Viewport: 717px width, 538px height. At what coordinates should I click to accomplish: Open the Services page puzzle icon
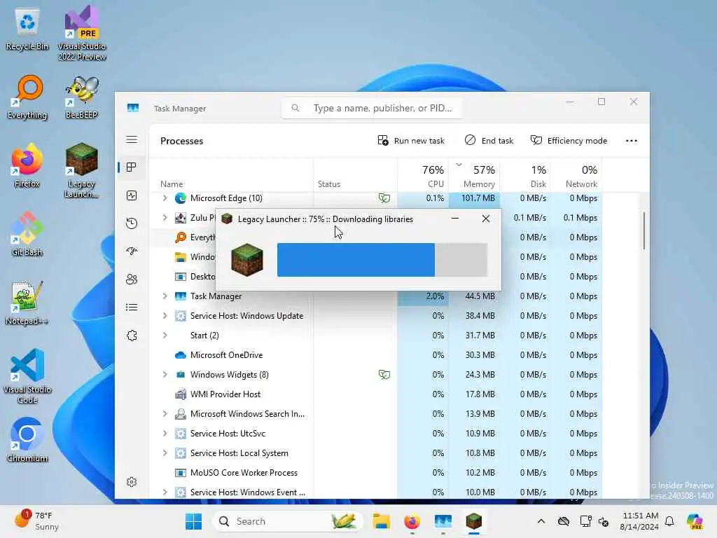point(132,336)
